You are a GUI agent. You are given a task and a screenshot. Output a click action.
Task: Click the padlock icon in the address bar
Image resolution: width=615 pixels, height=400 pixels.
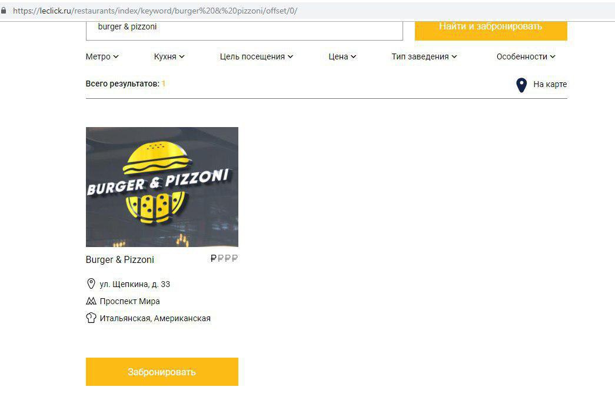[4, 11]
